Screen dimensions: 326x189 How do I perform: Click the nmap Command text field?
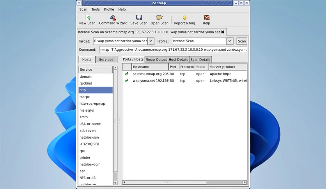pos(173,50)
